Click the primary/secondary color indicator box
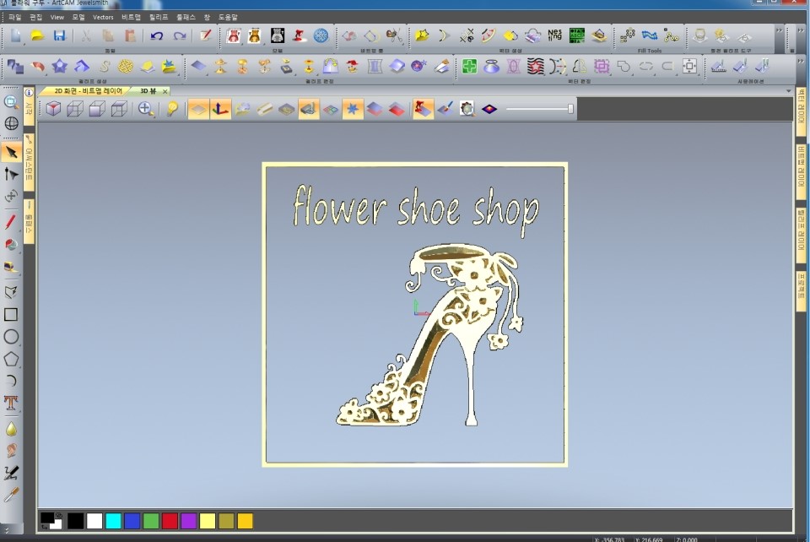 coord(51,520)
